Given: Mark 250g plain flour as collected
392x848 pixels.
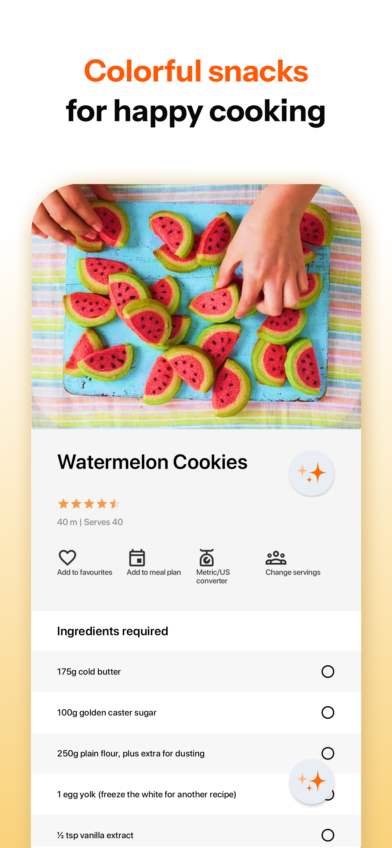Looking at the screenshot, I should coord(328,753).
